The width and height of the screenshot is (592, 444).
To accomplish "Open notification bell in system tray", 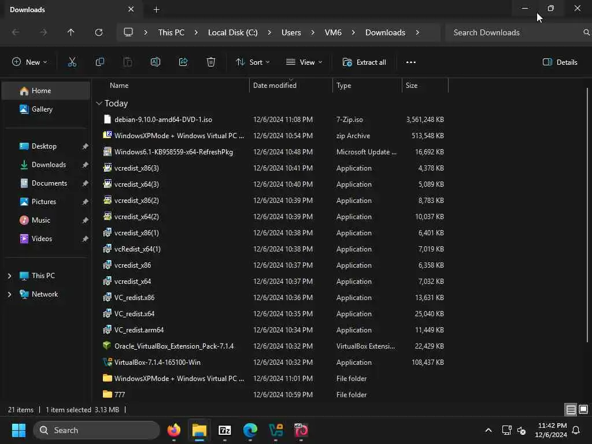I will click(x=576, y=430).
